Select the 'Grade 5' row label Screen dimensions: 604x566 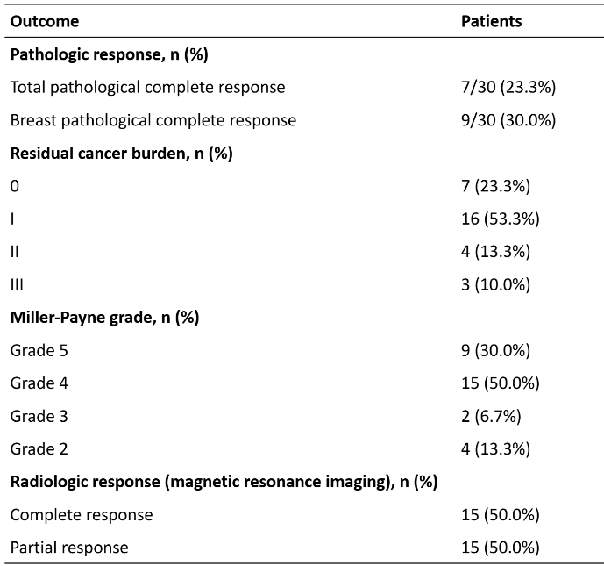point(39,350)
